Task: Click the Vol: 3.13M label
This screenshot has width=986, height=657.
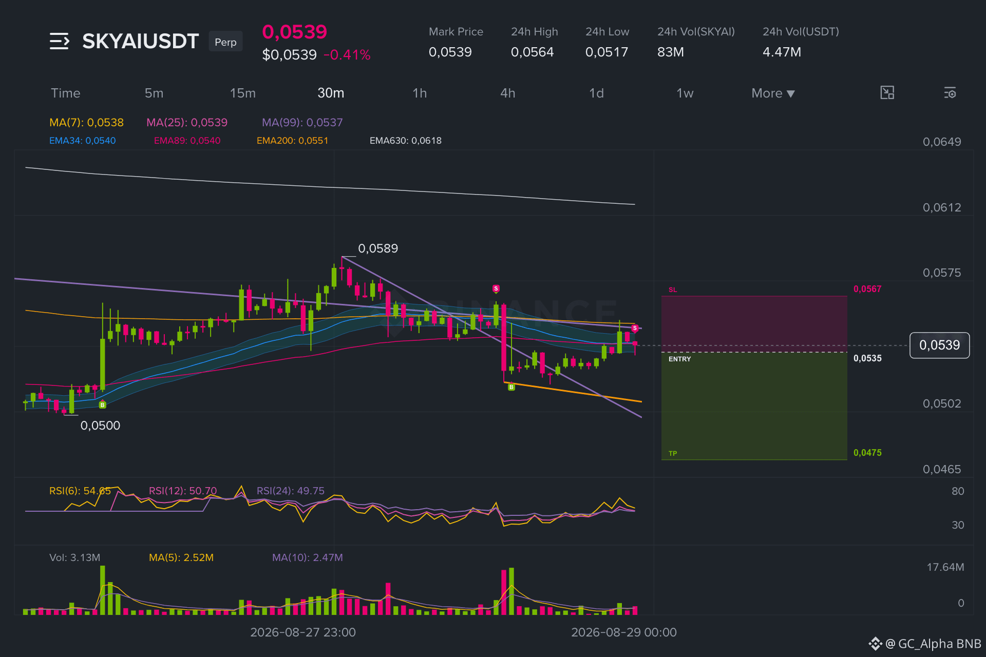Action: 75,557
